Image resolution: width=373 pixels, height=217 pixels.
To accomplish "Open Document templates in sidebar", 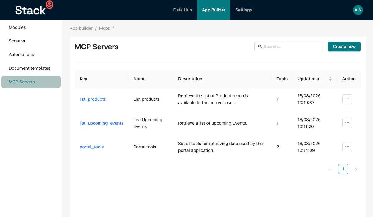I will [x=31, y=68].
